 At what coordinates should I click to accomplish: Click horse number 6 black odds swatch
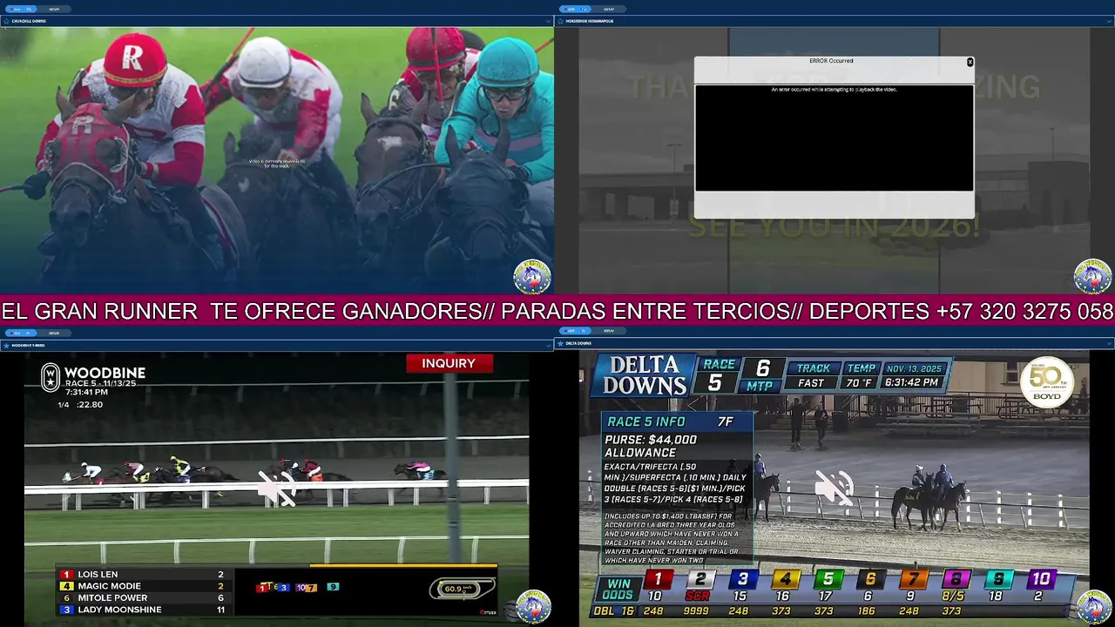point(869,579)
